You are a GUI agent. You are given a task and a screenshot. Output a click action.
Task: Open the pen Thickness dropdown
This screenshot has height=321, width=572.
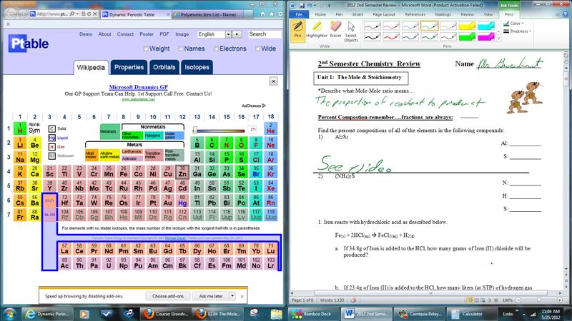point(517,31)
